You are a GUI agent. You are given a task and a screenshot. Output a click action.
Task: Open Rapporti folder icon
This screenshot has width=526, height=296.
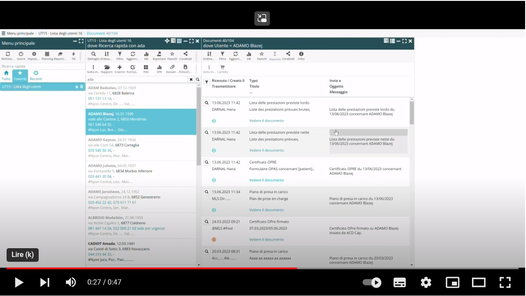(x=107, y=67)
